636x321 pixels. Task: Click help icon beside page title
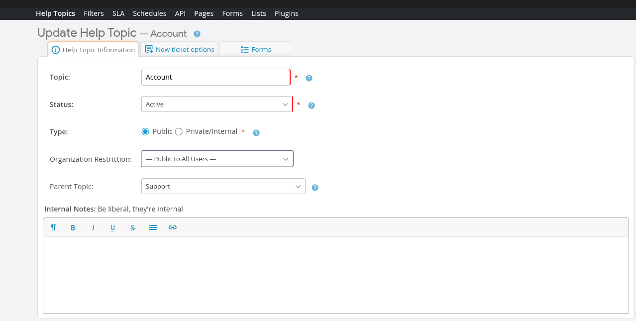197,34
